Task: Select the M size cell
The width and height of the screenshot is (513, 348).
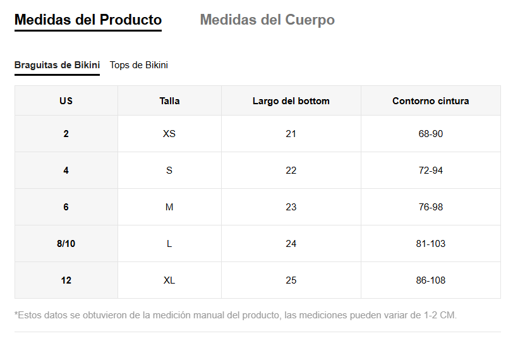Action: [x=169, y=207]
